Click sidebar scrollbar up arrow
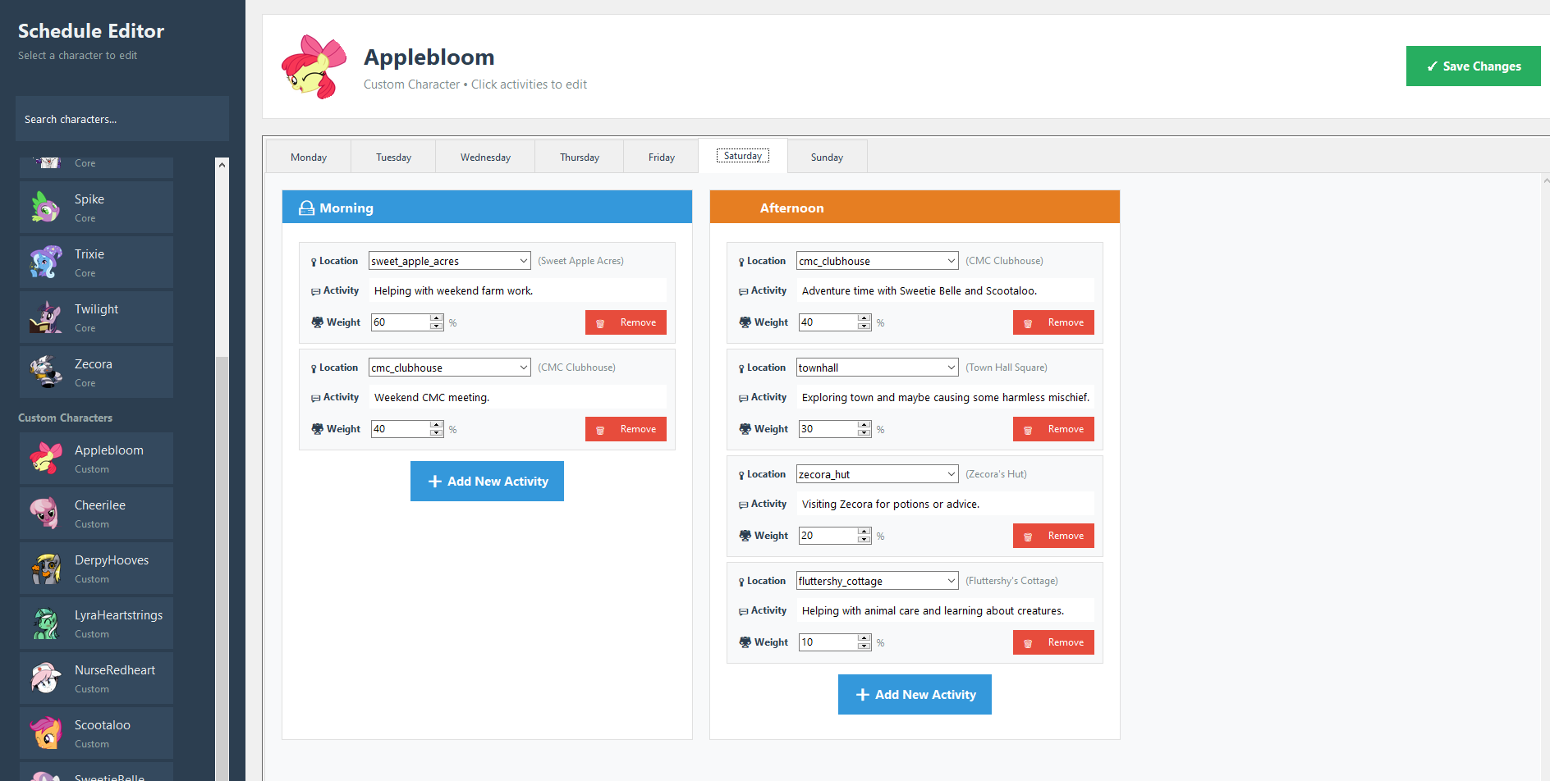The width and height of the screenshot is (1550, 781). (222, 165)
